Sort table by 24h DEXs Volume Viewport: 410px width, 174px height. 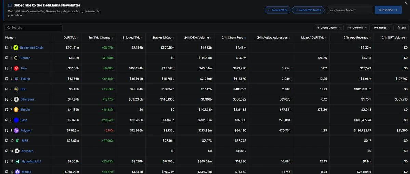[198, 38]
